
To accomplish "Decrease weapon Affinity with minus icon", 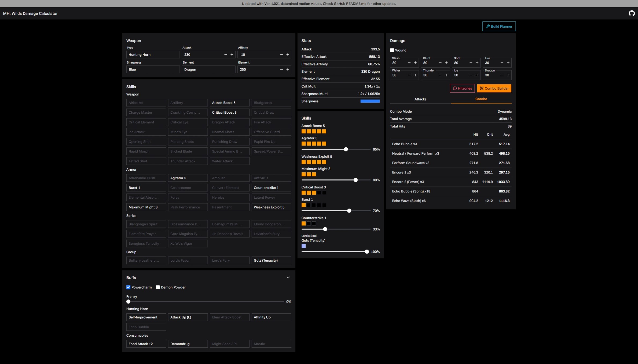I will 281,54.
